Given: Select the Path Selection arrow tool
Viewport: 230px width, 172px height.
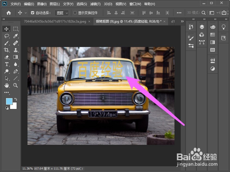Looking at the screenshot, I should 7,78.
